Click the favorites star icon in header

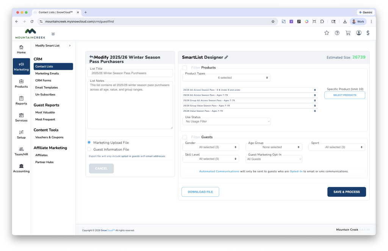click(327, 33)
